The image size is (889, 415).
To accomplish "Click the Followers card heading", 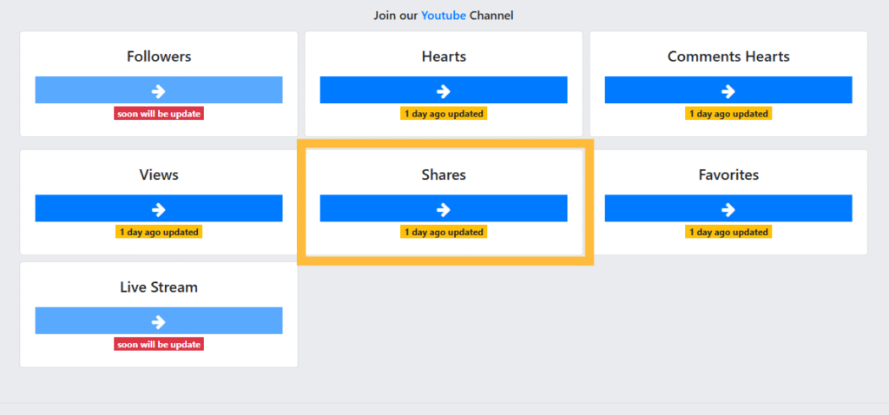I will 159,56.
